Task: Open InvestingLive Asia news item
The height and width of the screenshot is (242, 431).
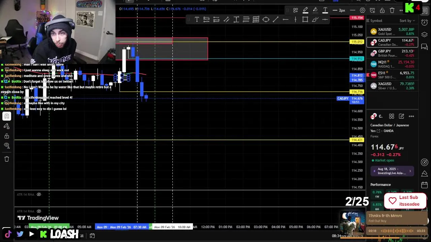Action: (393, 171)
